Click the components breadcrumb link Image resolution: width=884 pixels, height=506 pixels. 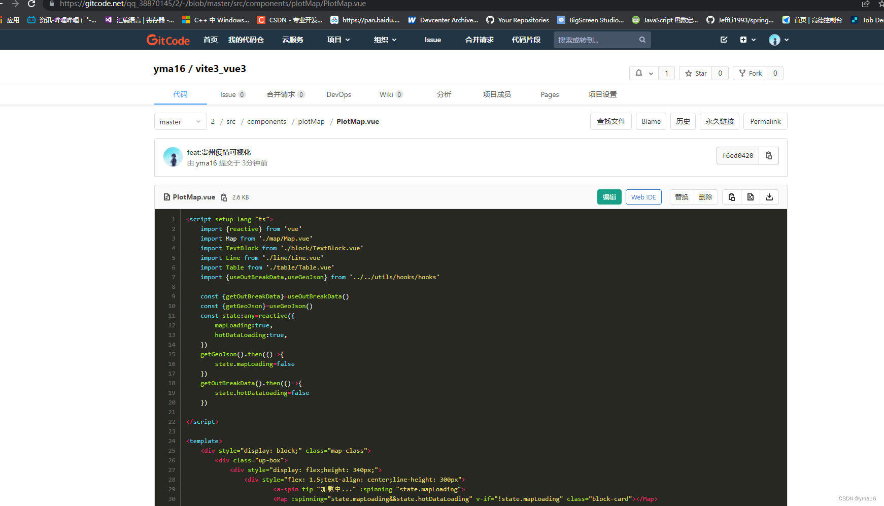(x=267, y=121)
